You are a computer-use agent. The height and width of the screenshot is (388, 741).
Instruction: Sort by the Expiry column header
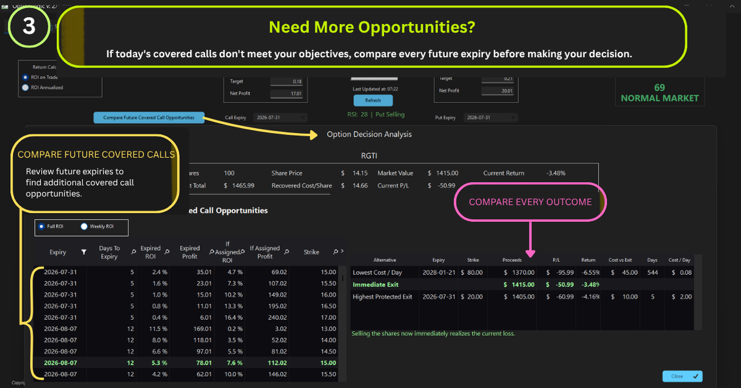(58, 252)
